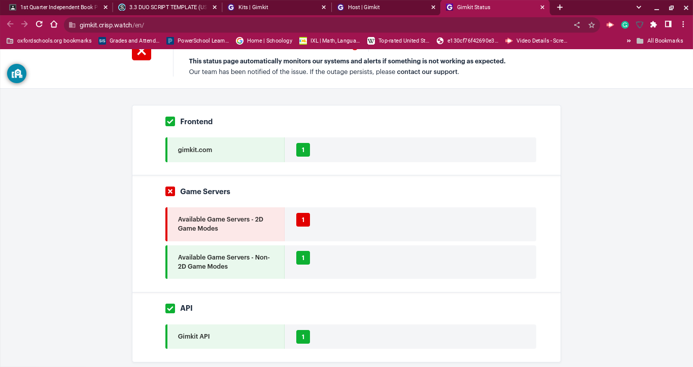Screen dimensions: 693x367
Task: Click the address bar showing gimkit.crisp.watch
Action: [304, 25]
